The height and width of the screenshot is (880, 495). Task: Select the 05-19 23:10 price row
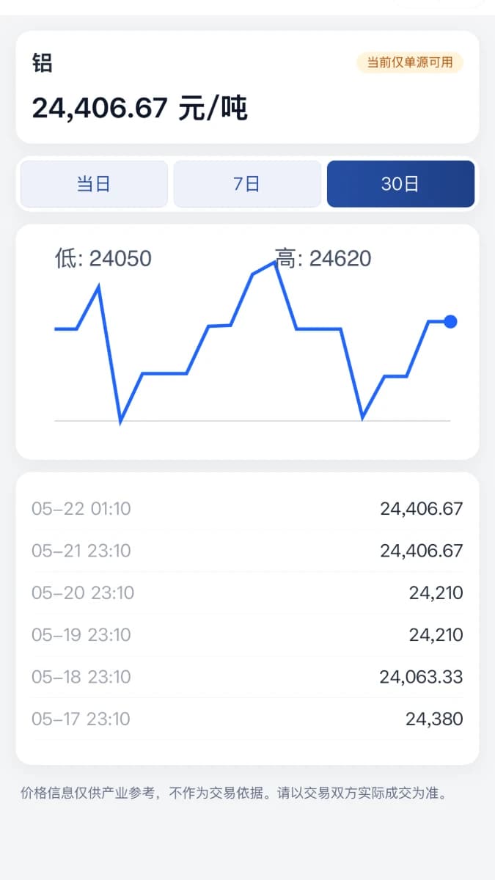(247, 635)
